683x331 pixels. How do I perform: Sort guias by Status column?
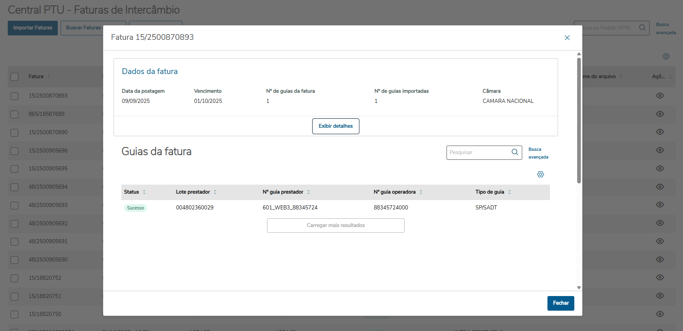tap(144, 192)
